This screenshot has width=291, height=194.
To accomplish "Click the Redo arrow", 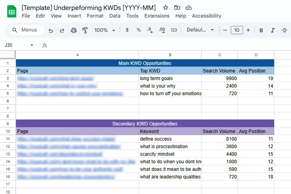I will point(62,30).
